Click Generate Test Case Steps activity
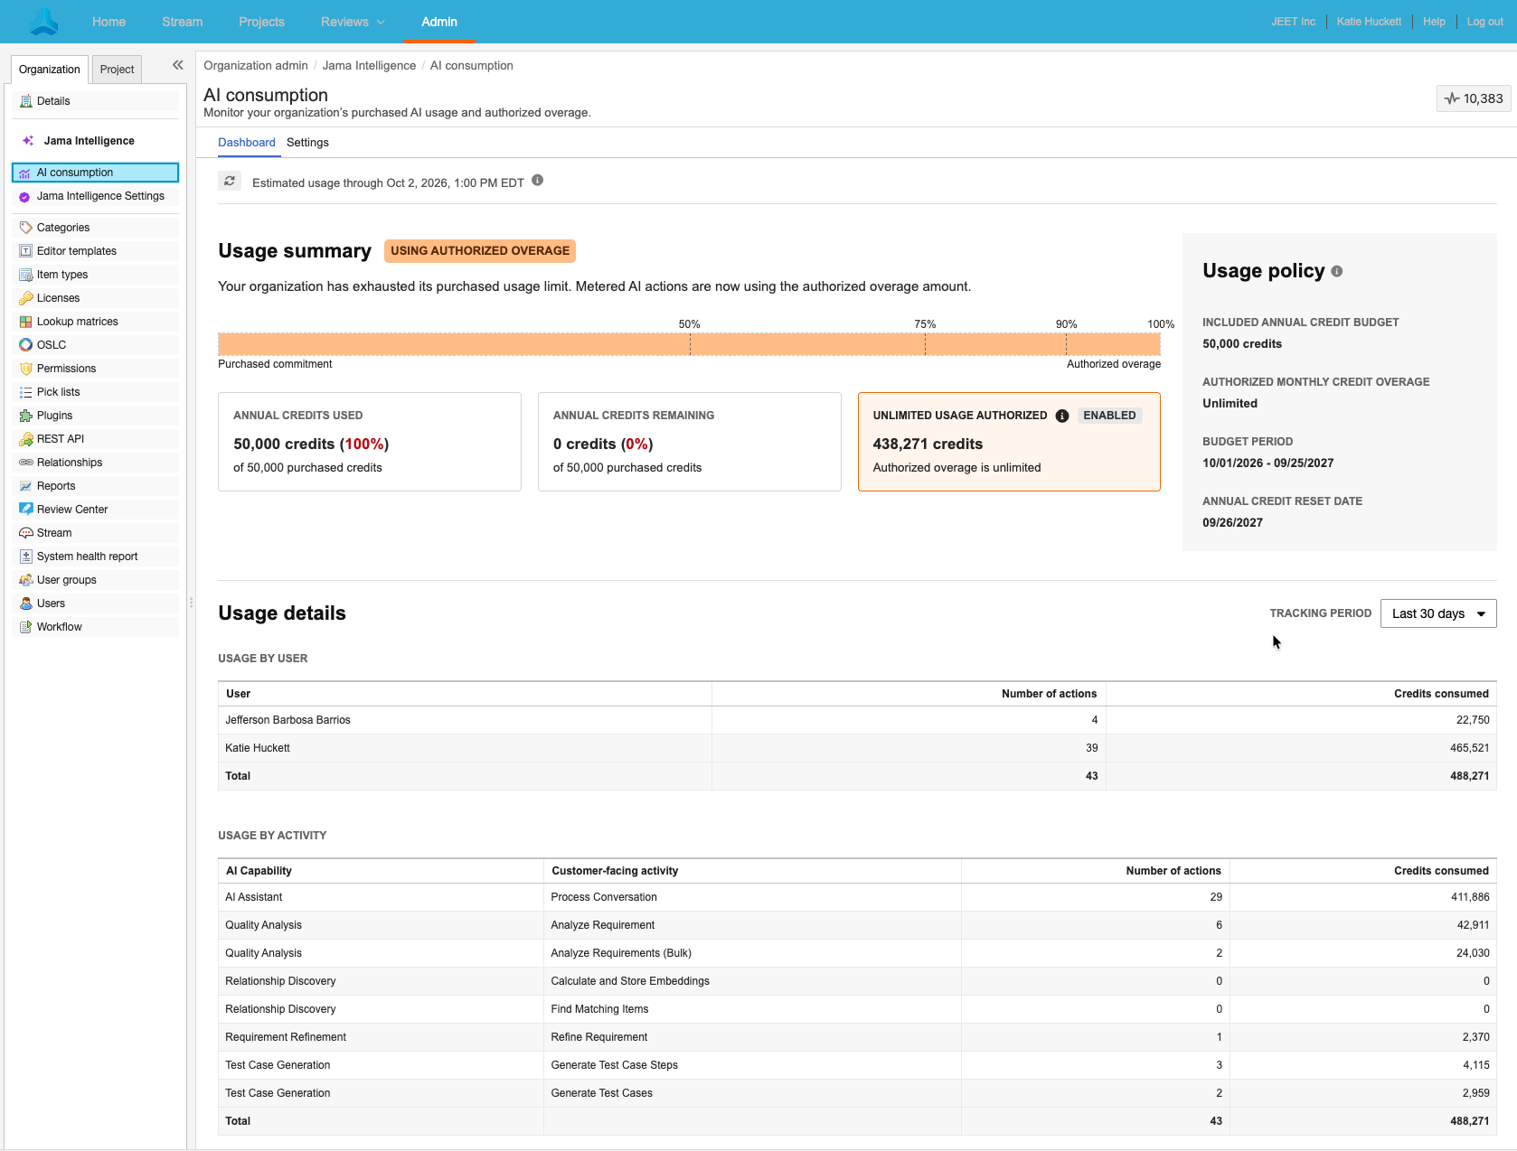Screen dimensions: 1517x1151 pos(615,1065)
